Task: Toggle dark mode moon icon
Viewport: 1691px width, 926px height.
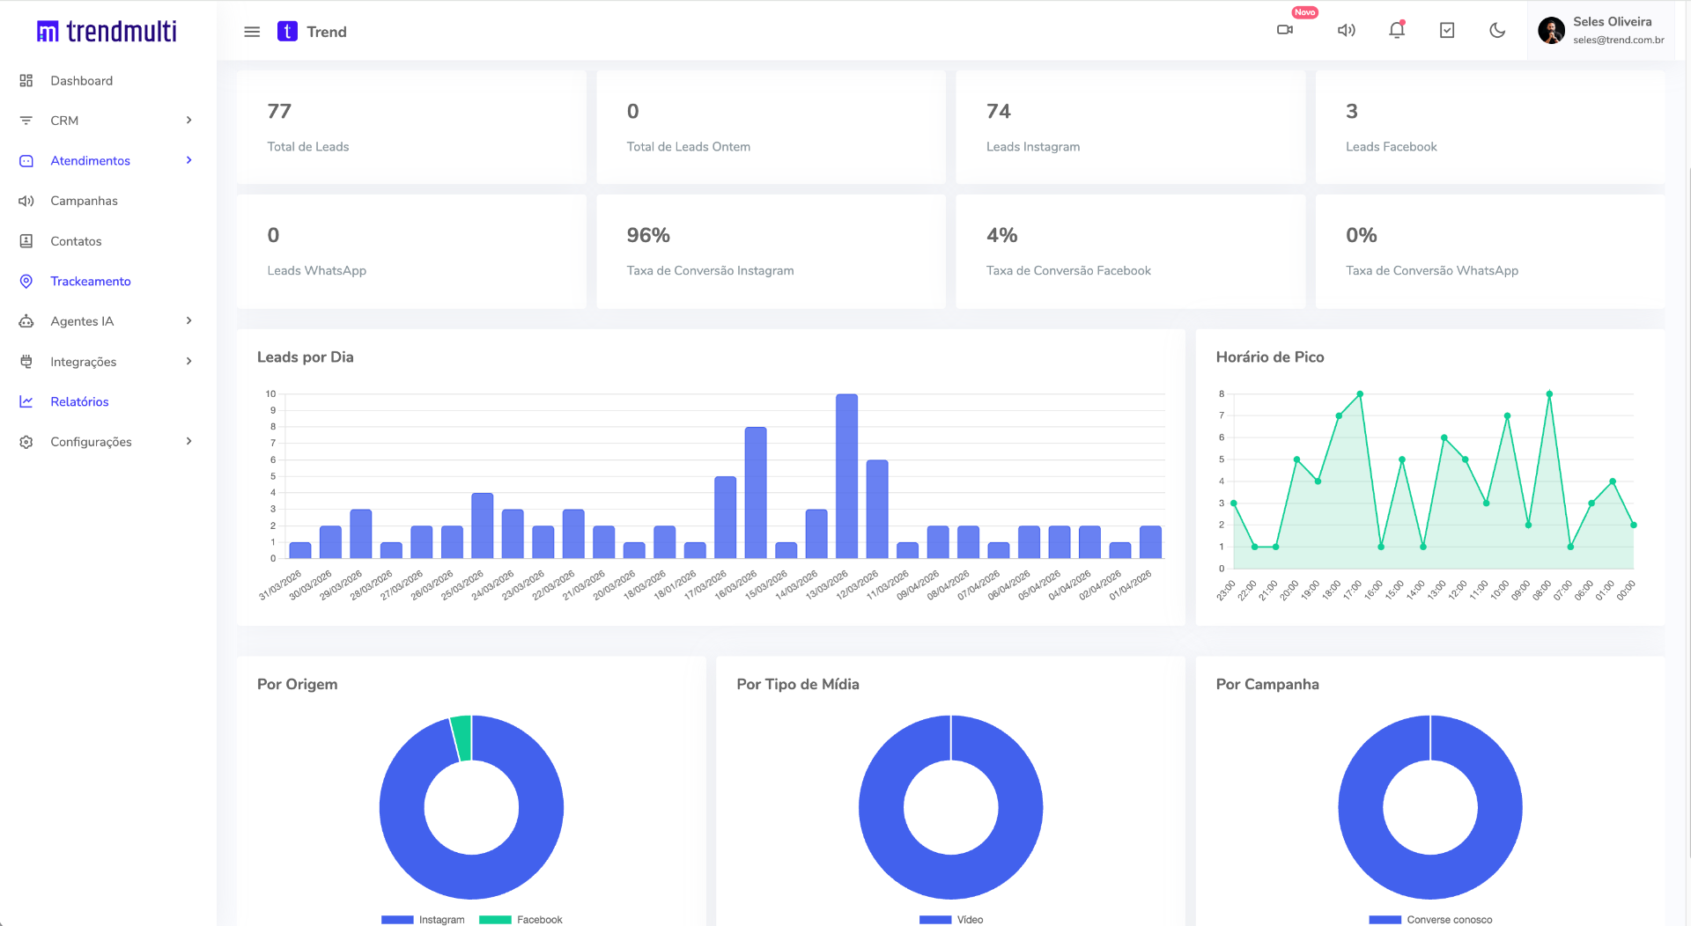Action: pos(1497,30)
